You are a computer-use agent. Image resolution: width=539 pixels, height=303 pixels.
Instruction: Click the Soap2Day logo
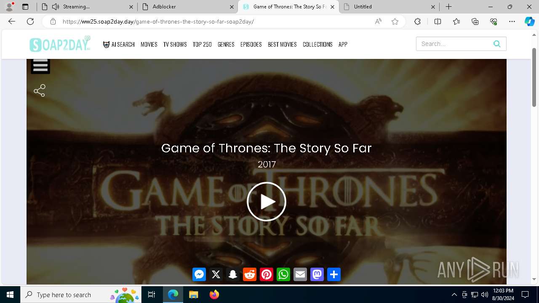60,44
